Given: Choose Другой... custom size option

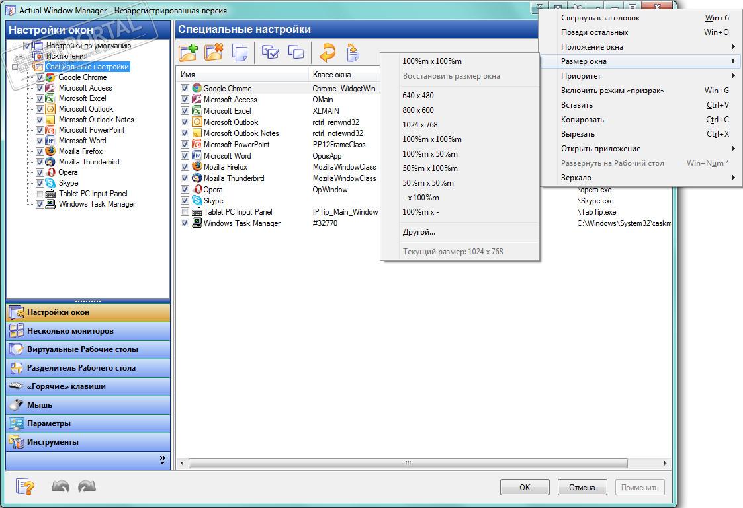Looking at the screenshot, I should point(460,232).
